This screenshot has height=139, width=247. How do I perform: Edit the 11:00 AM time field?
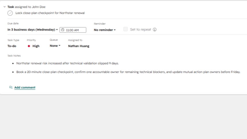[73, 30]
